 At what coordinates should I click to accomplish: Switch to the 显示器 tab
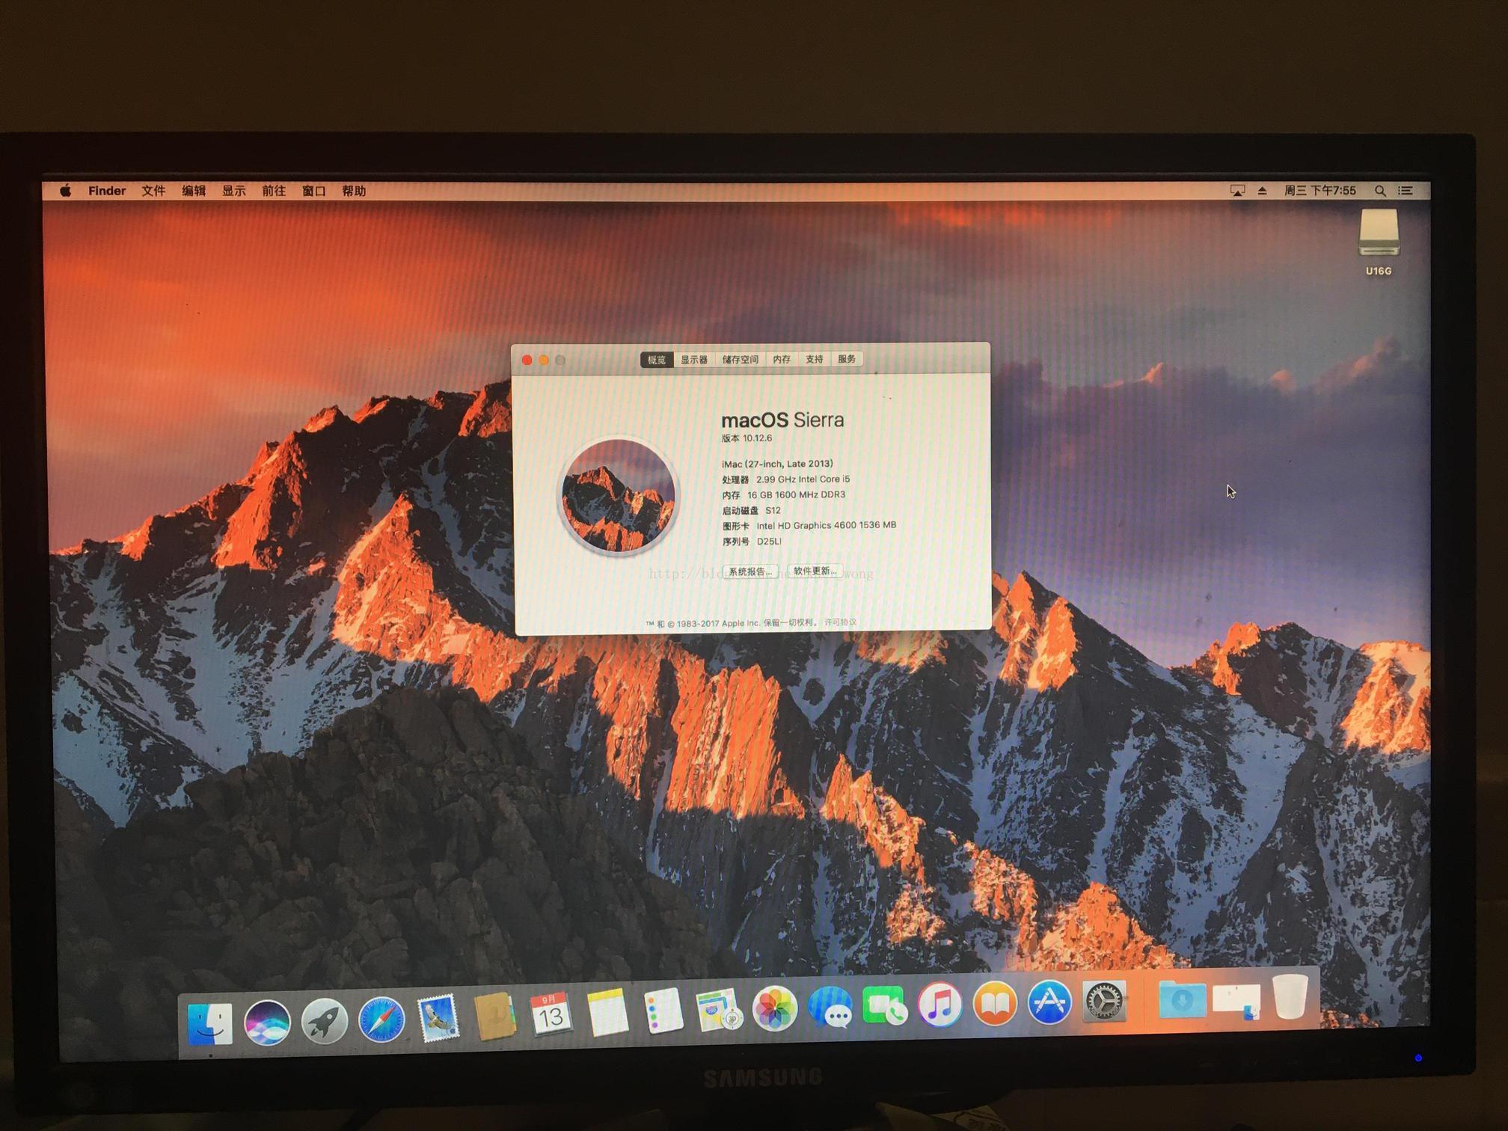point(694,360)
